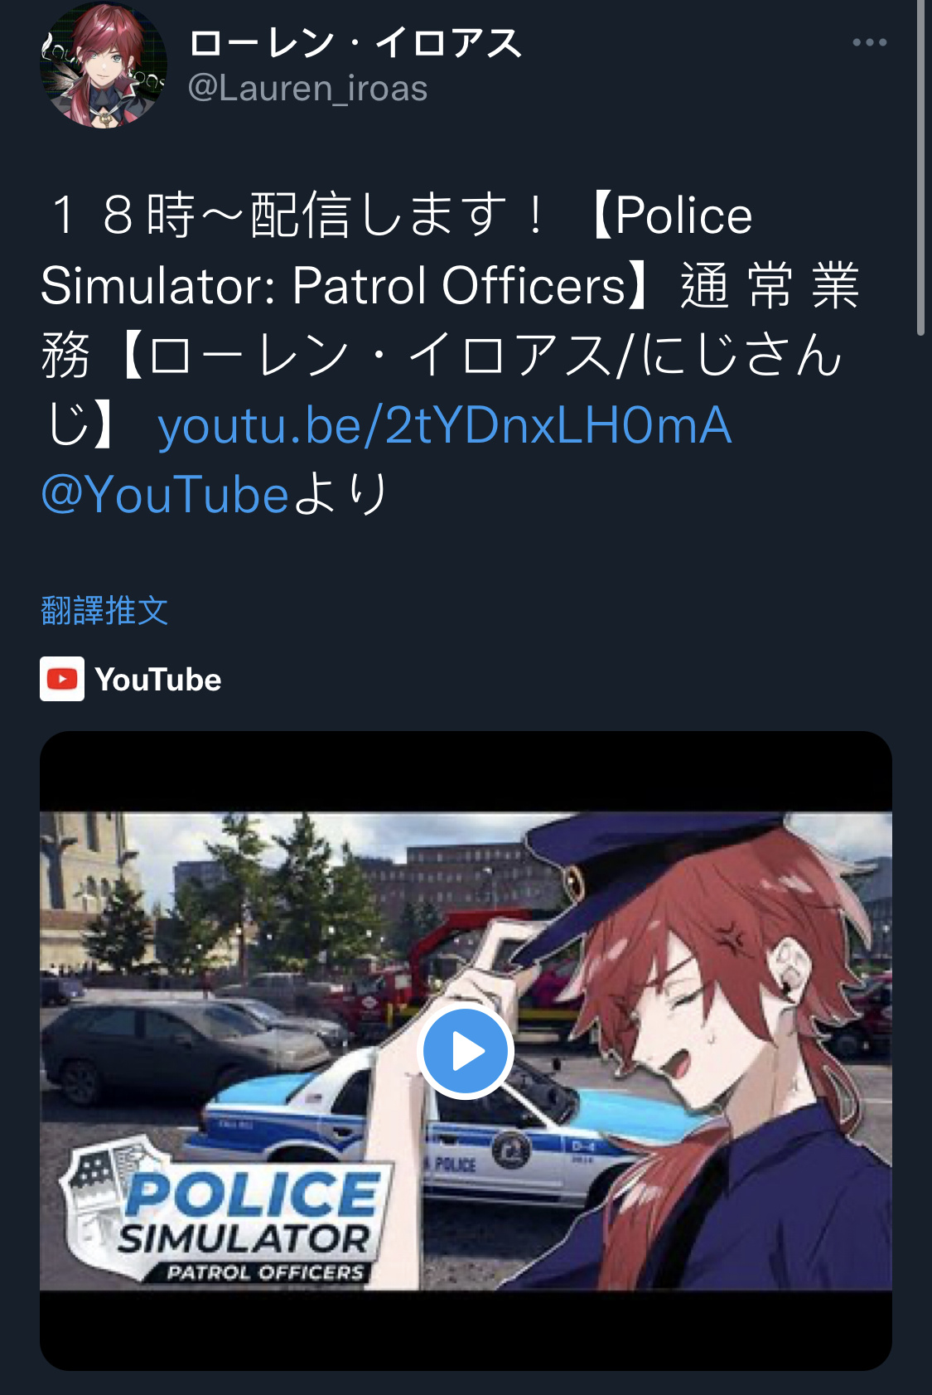Click the YouTube source label
932x1395 pixels.
coord(158,680)
